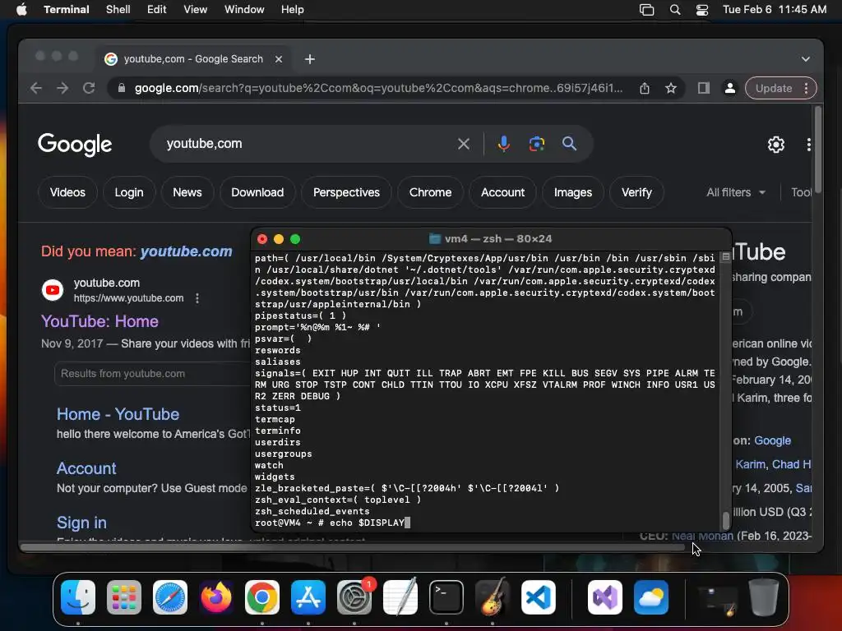Click the Google link in knowledge panel
The height and width of the screenshot is (631, 842).
click(x=772, y=440)
